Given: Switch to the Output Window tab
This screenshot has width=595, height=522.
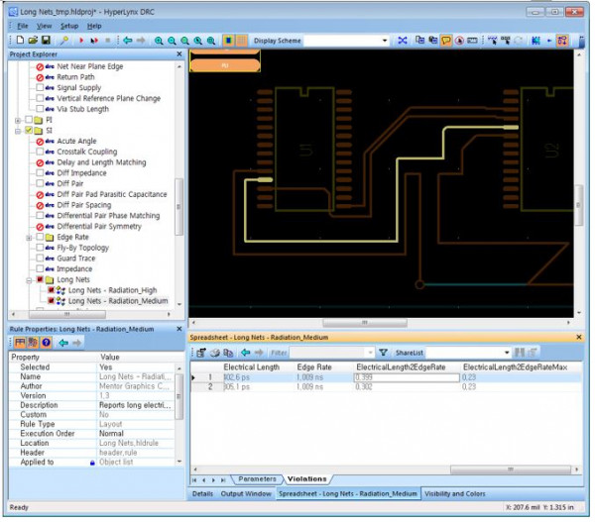Looking at the screenshot, I should click(247, 492).
